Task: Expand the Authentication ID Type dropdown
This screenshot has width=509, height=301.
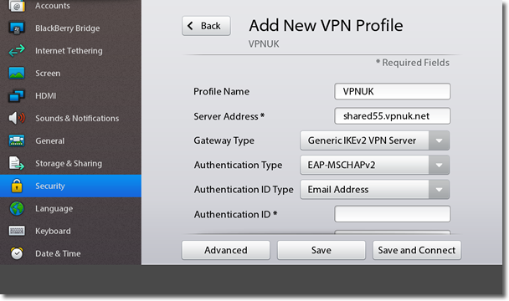Action: click(x=374, y=190)
